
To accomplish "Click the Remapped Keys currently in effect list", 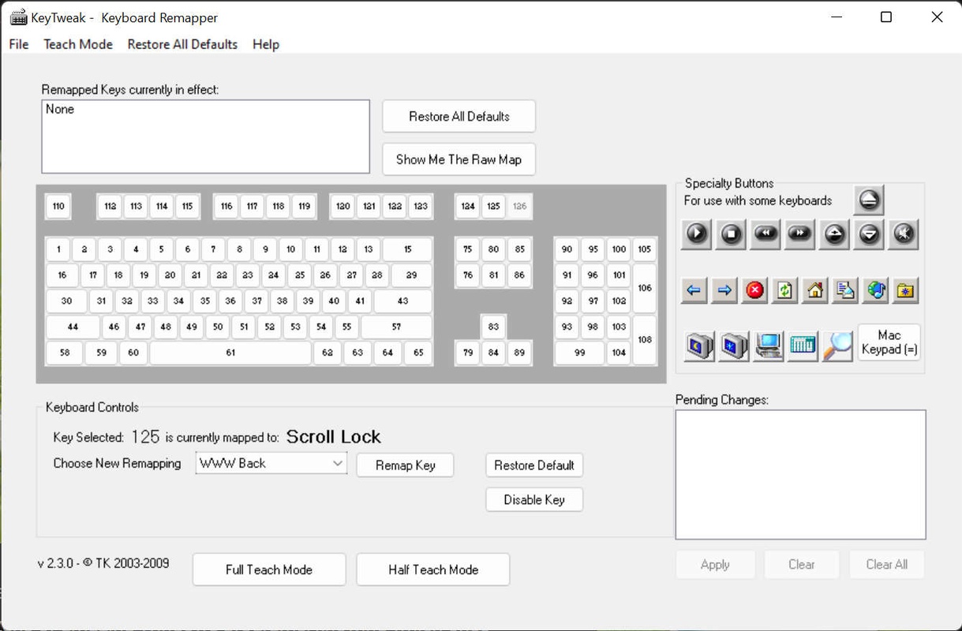I will pyautogui.click(x=205, y=136).
